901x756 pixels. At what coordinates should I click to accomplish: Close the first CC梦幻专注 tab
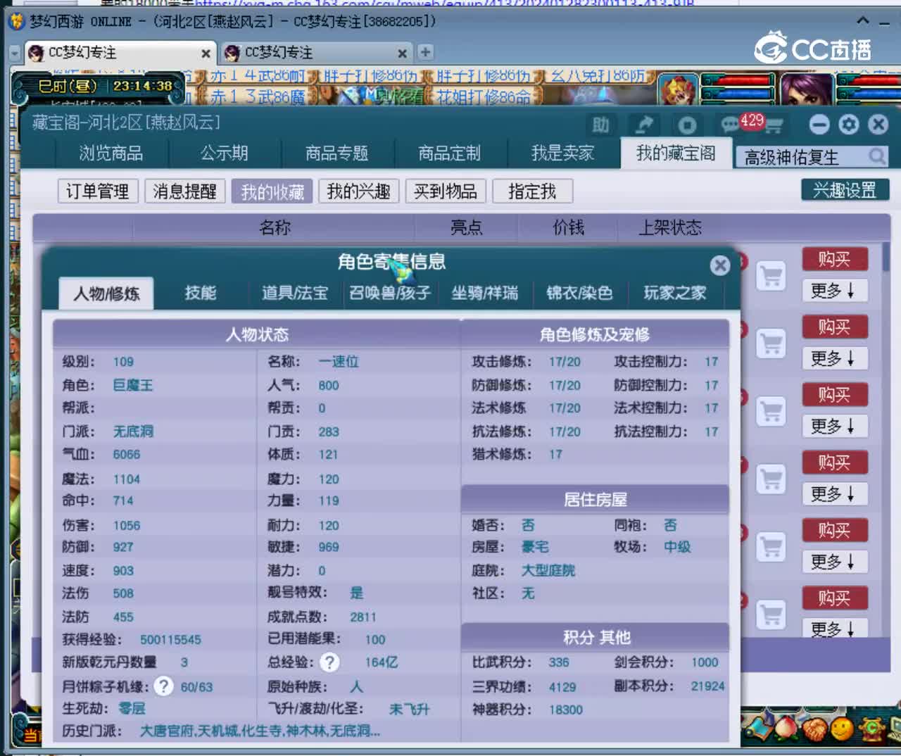pyautogui.click(x=206, y=53)
